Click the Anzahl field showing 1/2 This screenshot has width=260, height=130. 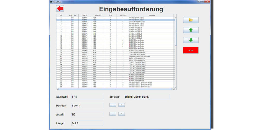point(87,115)
